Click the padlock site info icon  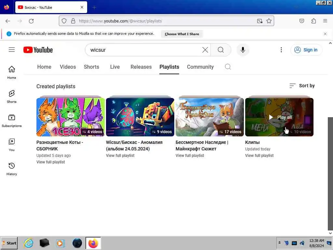pyautogui.click(x=73, y=21)
